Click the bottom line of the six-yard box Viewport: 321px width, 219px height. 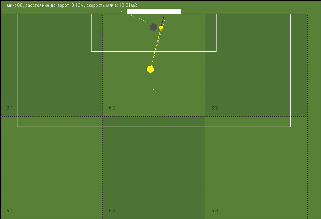tap(154, 51)
